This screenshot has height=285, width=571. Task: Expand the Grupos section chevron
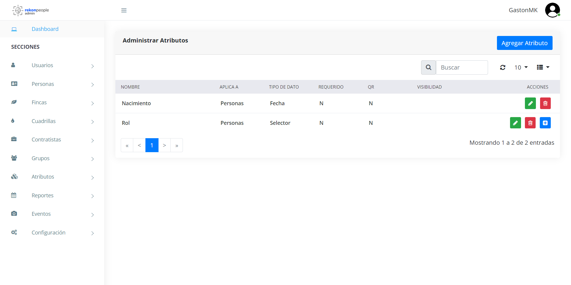click(92, 159)
